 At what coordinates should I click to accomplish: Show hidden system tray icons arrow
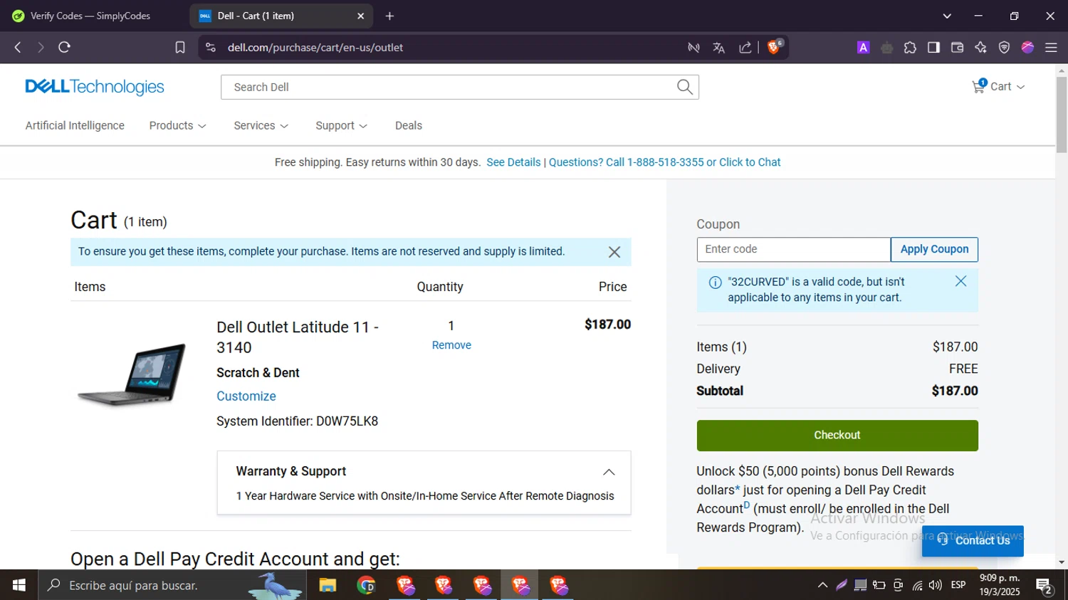[x=822, y=585]
